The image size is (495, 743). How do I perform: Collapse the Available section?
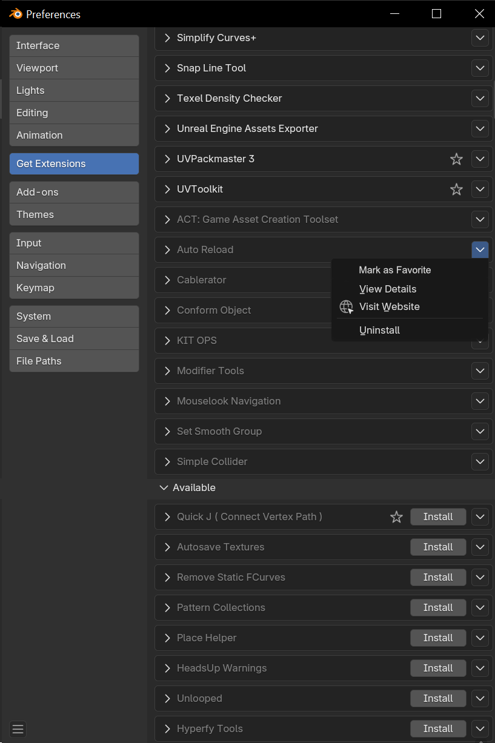coord(163,487)
